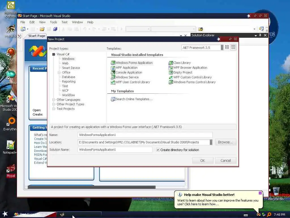Open Solution Explorer window position dropdown

[256, 35]
